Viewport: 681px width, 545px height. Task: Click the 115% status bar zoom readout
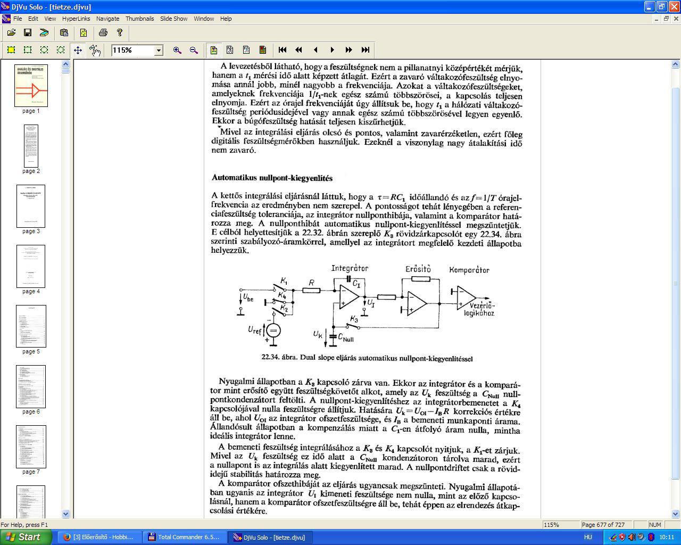coord(551,525)
